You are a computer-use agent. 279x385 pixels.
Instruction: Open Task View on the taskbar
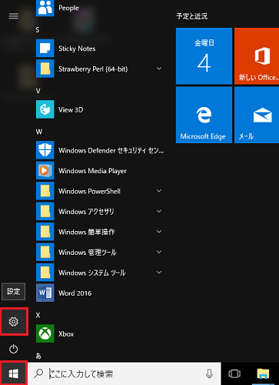(x=234, y=373)
